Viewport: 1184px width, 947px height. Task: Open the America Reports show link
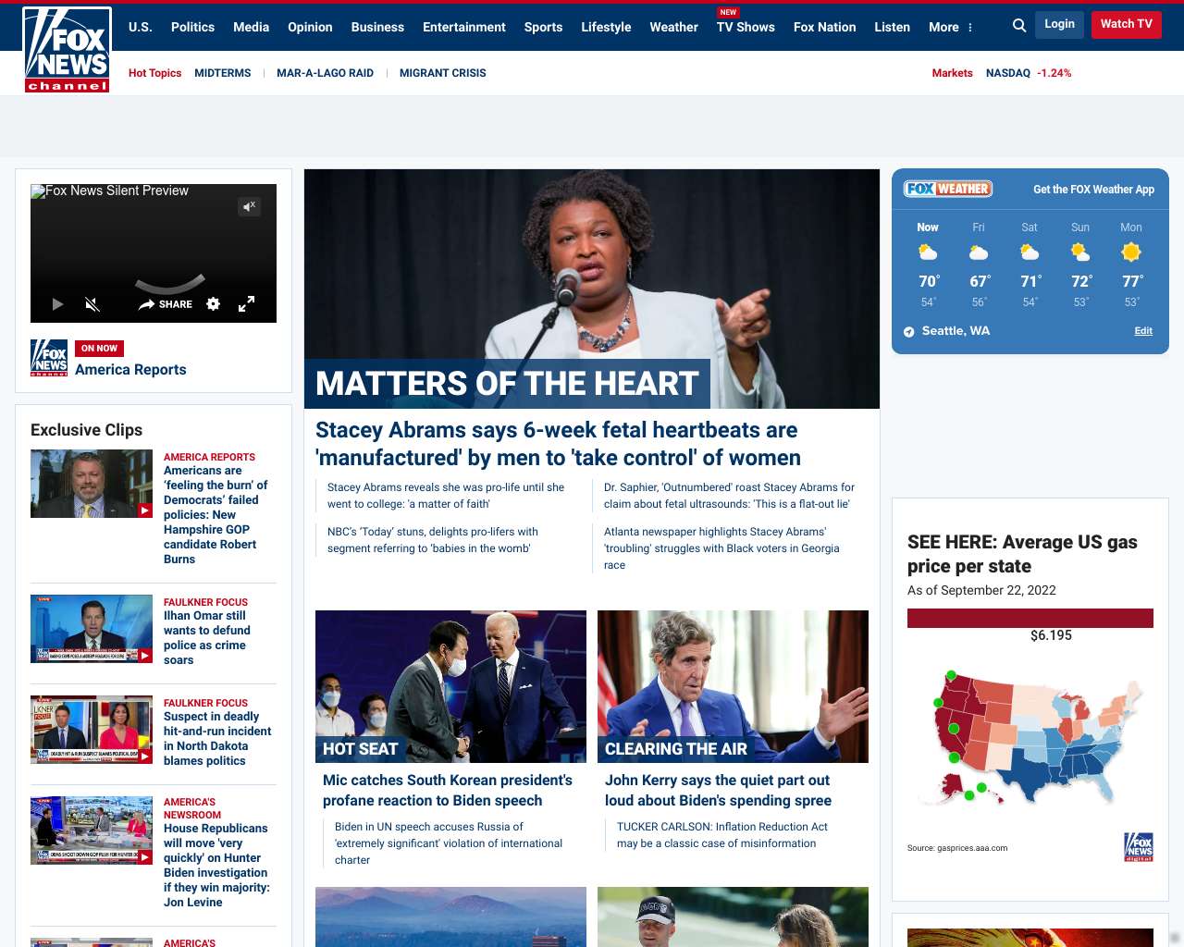click(130, 370)
